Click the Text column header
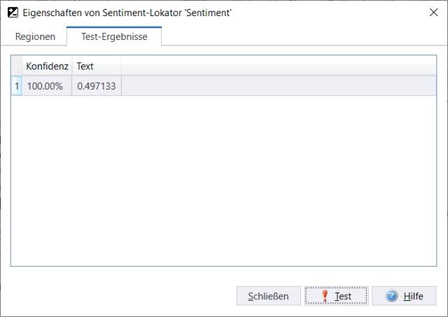This screenshot has width=448, height=317. point(85,66)
